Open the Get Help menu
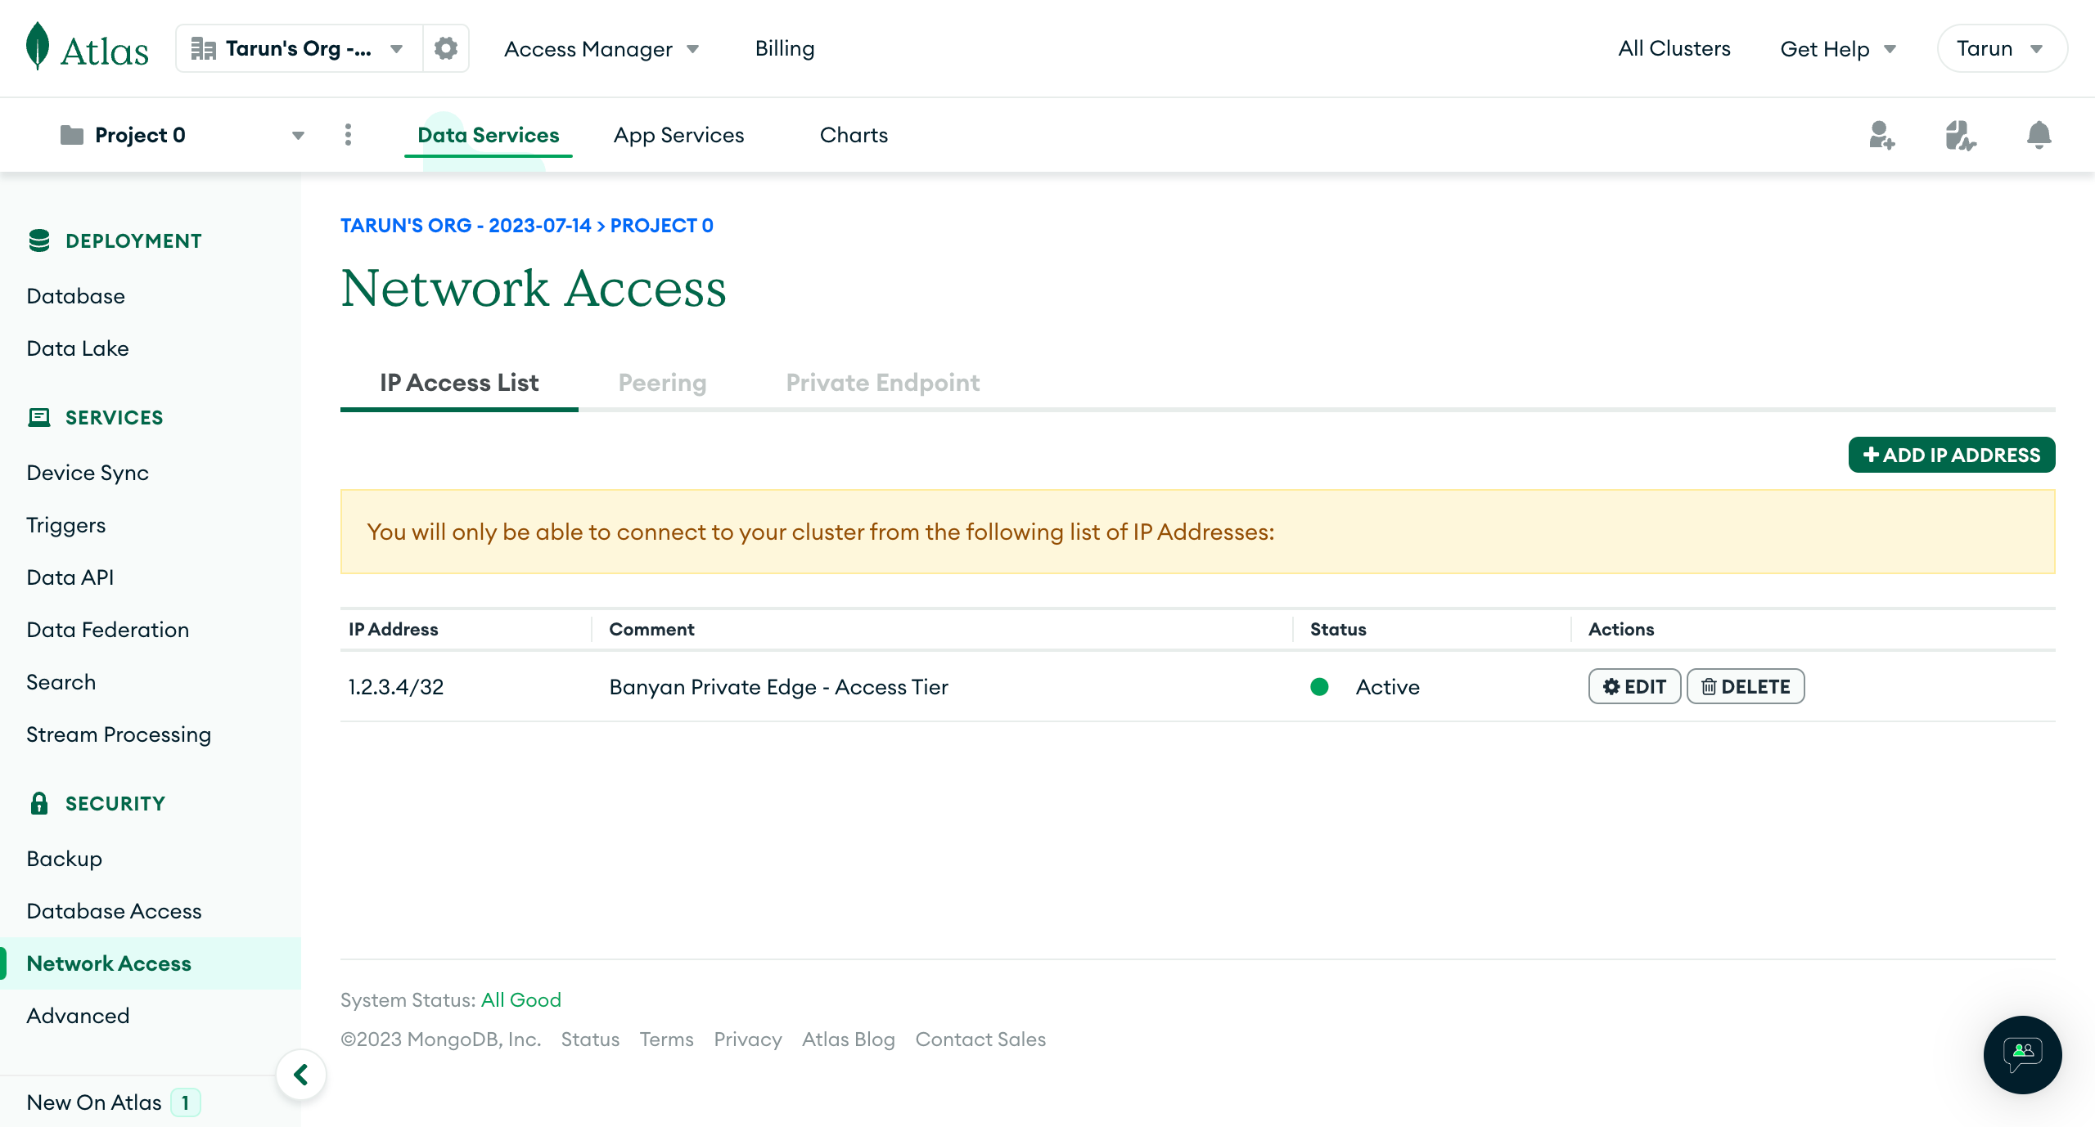Image resolution: width=2095 pixels, height=1127 pixels. 1838,49
